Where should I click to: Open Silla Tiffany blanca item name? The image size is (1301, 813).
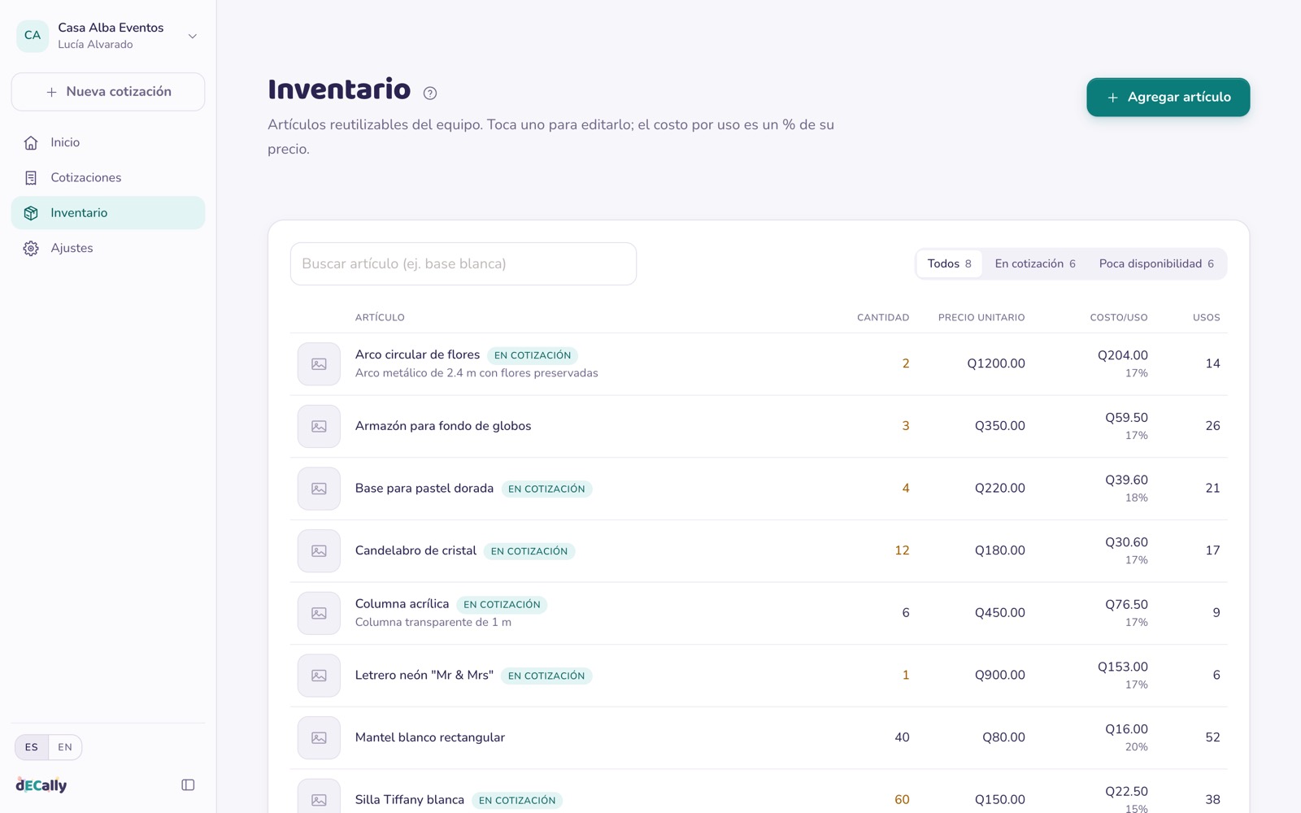tap(410, 800)
